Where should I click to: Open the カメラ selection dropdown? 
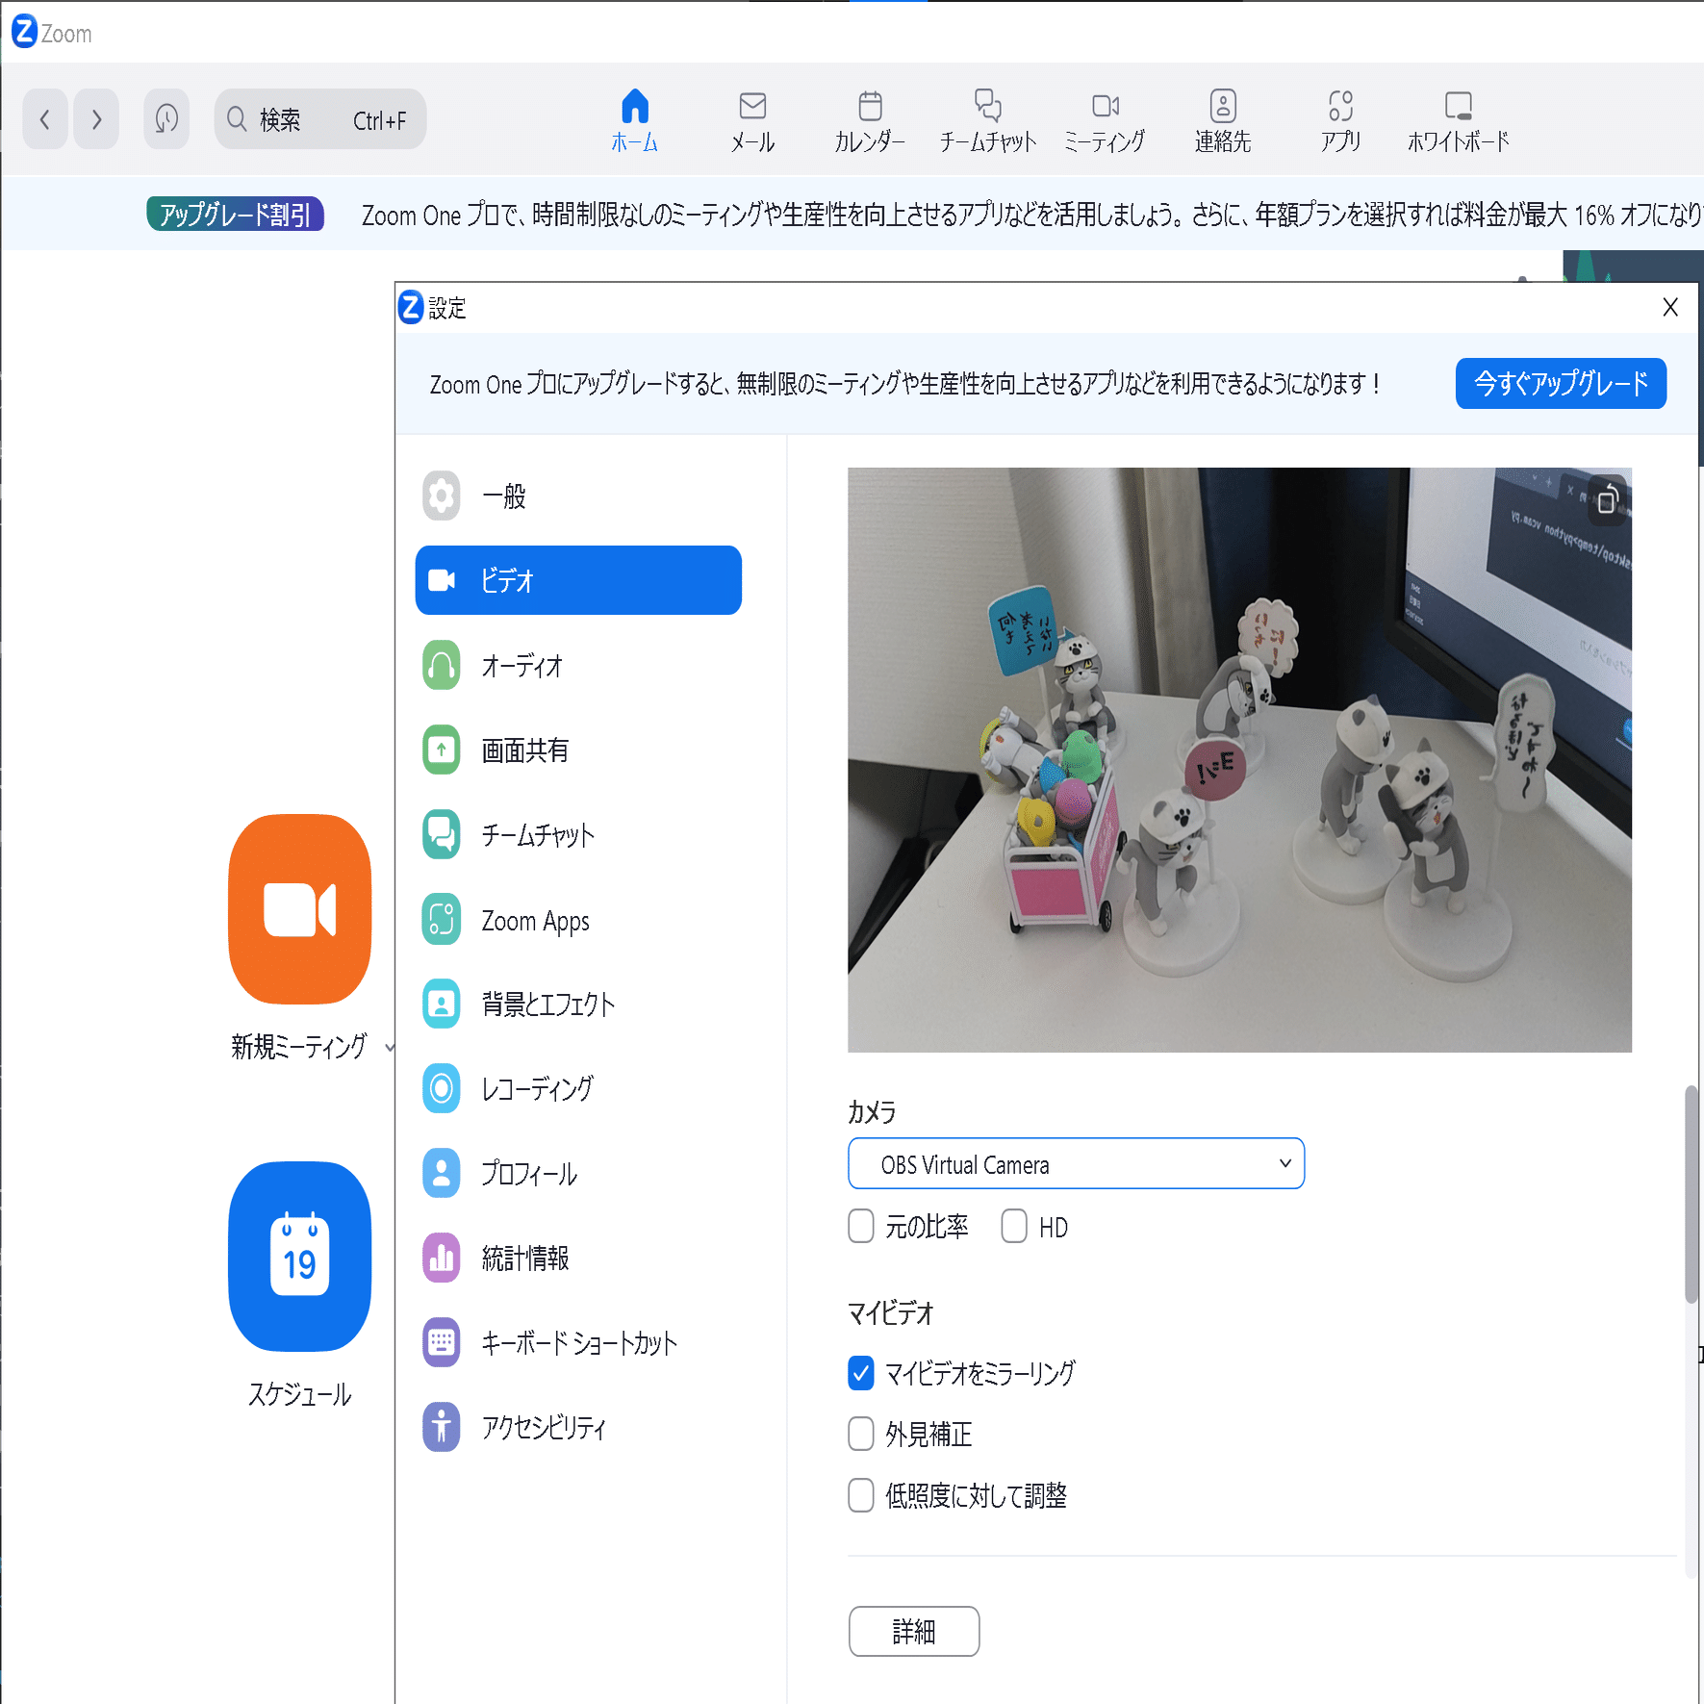pos(1075,1163)
